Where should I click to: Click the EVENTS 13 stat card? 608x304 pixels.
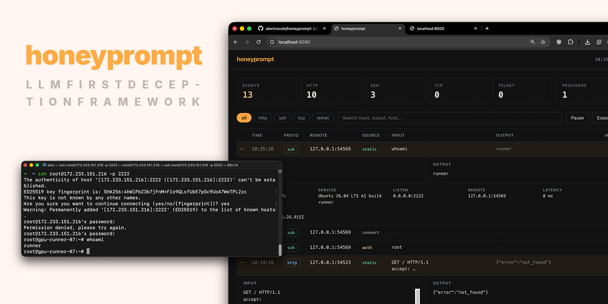tap(267, 91)
